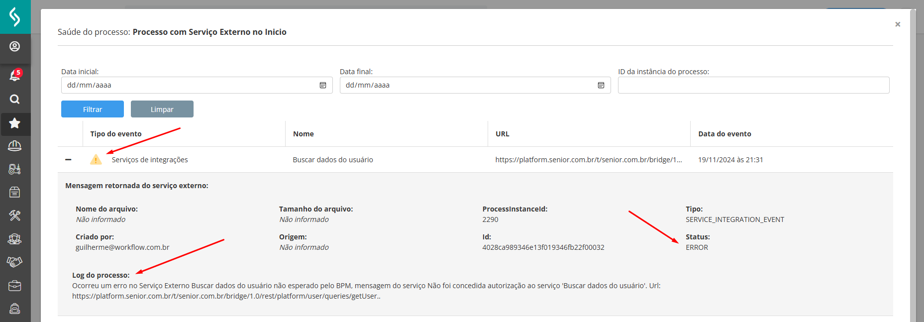Open the favorites star icon

[15, 123]
